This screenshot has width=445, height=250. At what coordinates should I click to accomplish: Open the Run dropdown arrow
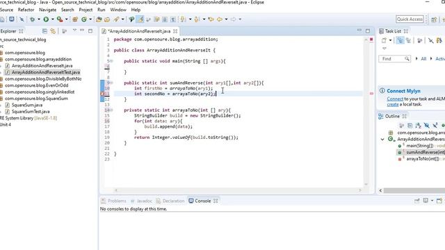pyautogui.click(x=53, y=19)
